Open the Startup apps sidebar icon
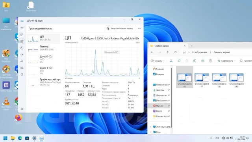This screenshot has height=142, width=252. [x=22, y=54]
